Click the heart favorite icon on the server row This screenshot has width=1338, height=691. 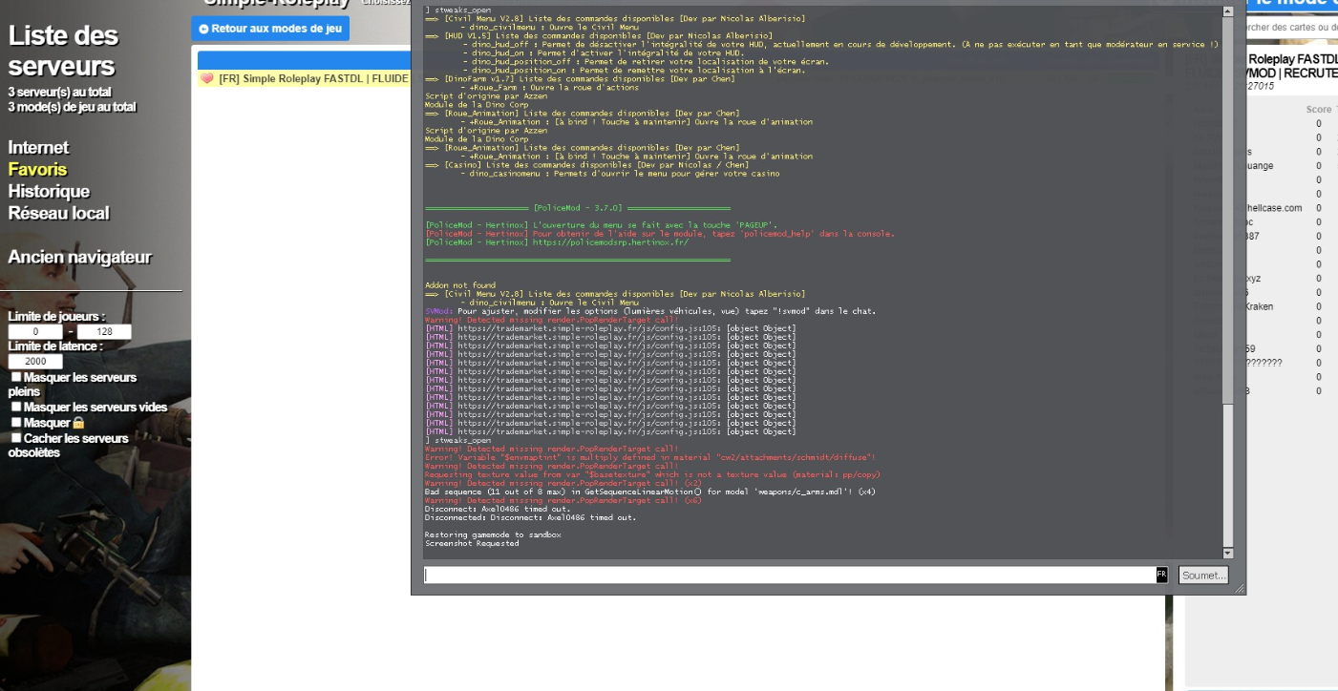(207, 79)
